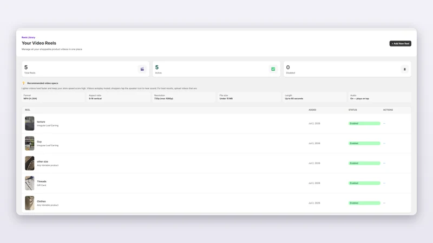
Task: Open actions menu for the texture reel
Action: [x=384, y=124]
